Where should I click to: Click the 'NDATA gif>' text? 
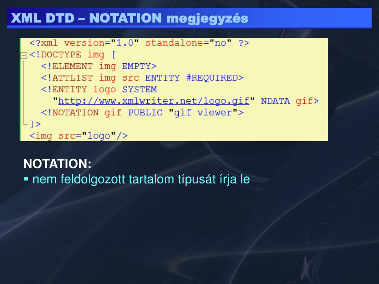(x=290, y=101)
